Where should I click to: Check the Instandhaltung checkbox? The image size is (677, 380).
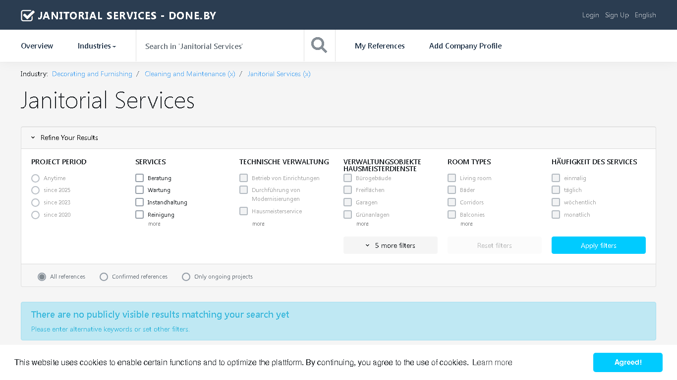(139, 202)
